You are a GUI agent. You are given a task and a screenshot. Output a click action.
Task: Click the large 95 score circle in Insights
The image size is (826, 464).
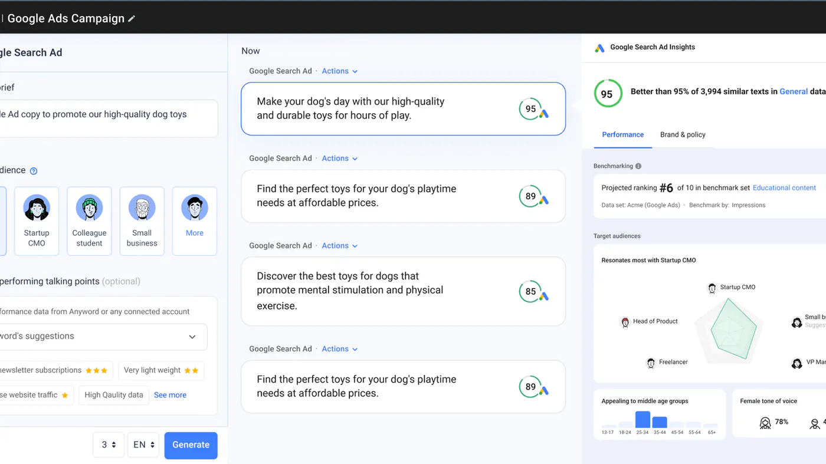pyautogui.click(x=607, y=94)
